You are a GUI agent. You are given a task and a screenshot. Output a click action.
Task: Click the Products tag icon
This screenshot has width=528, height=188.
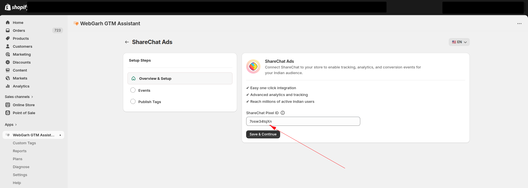[x=8, y=38]
